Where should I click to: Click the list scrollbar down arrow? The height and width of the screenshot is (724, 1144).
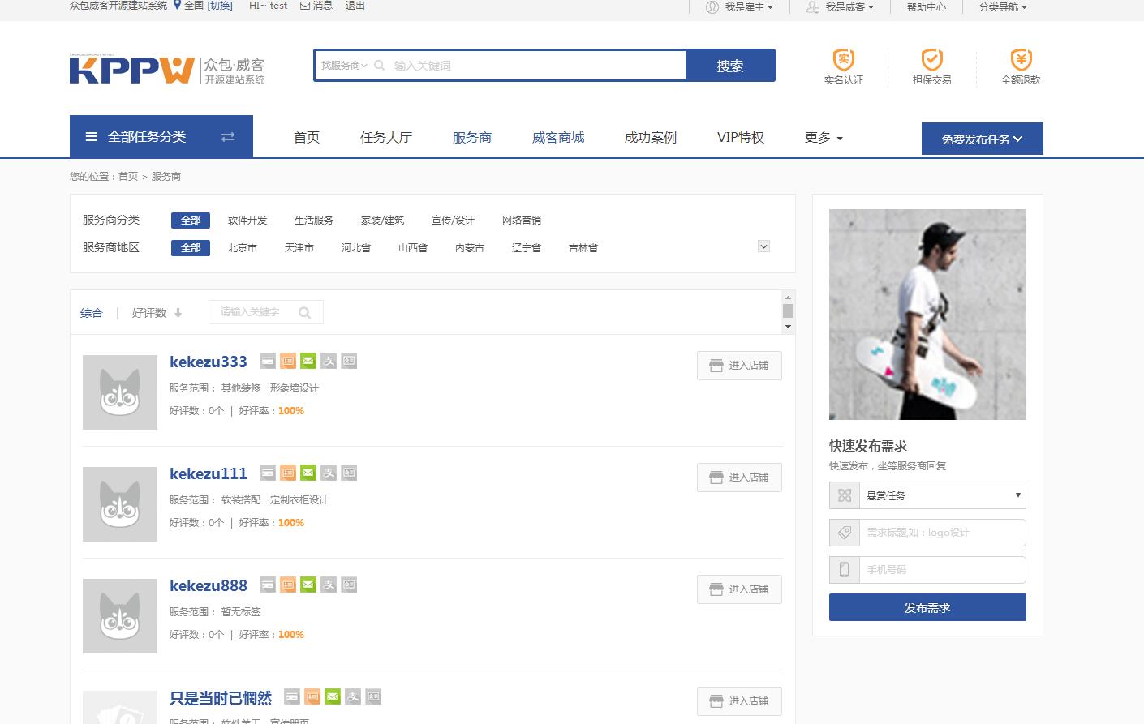click(788, 327)
